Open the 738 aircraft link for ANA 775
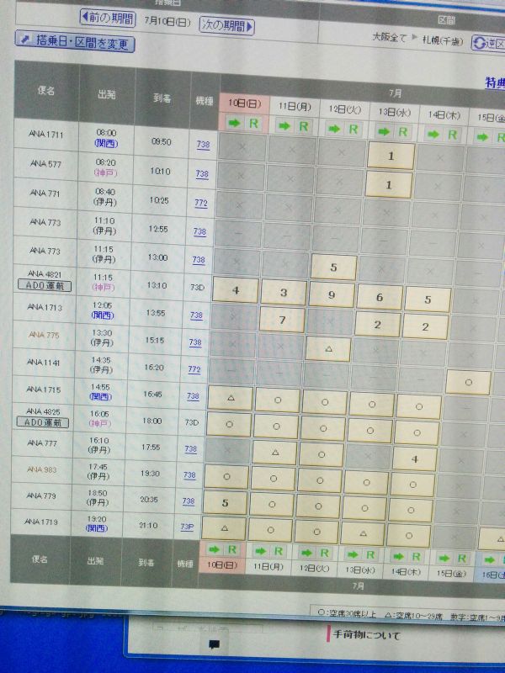The height and width of the screenshot is (673, 505). (195, 342)
